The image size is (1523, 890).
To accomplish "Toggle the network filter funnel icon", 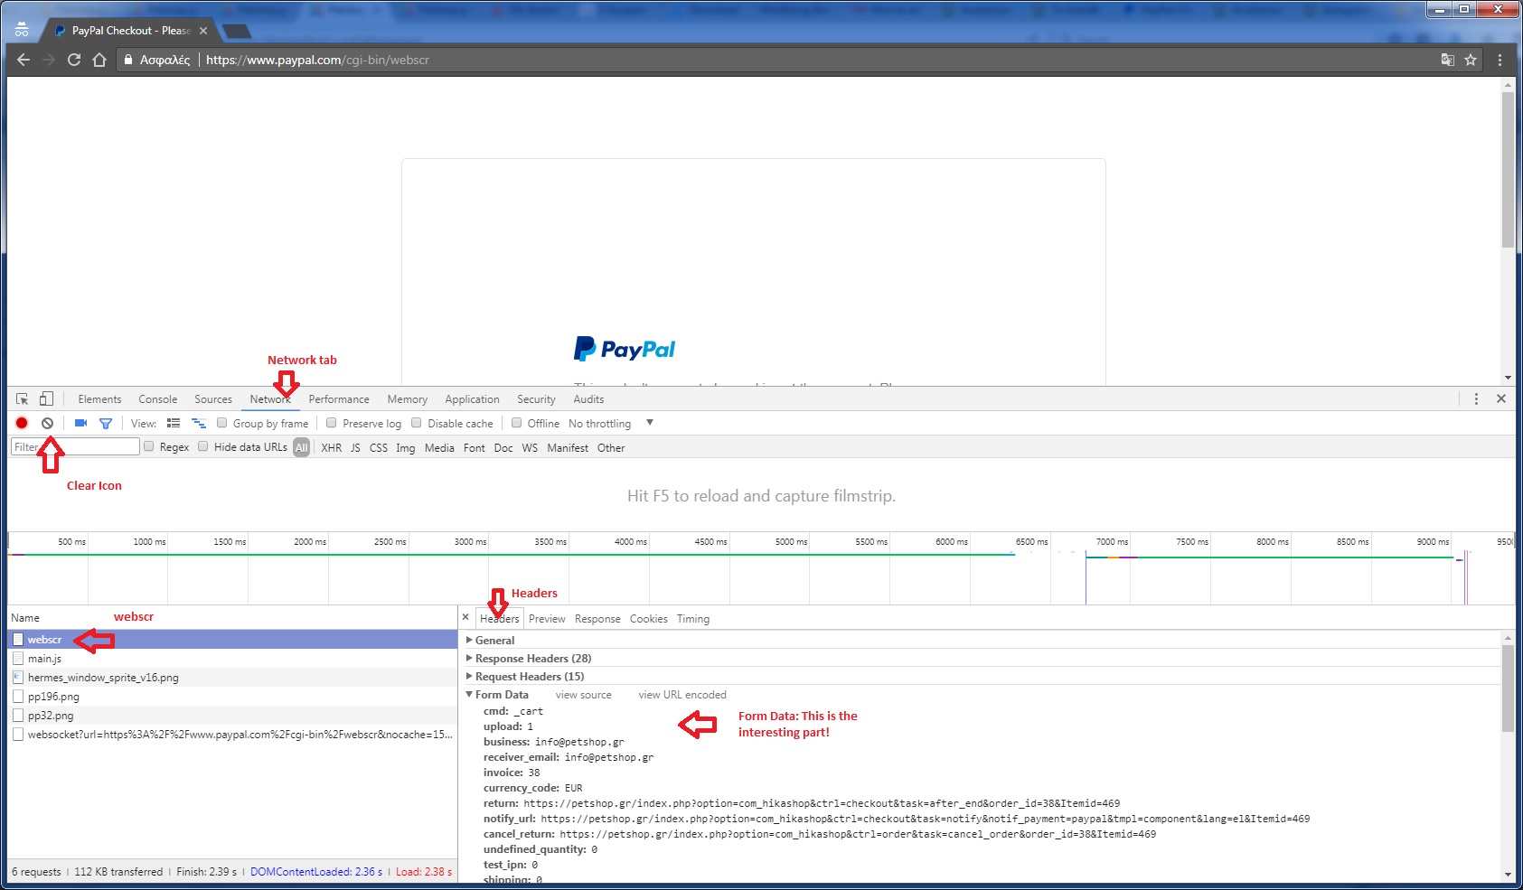I will (106, 423).
